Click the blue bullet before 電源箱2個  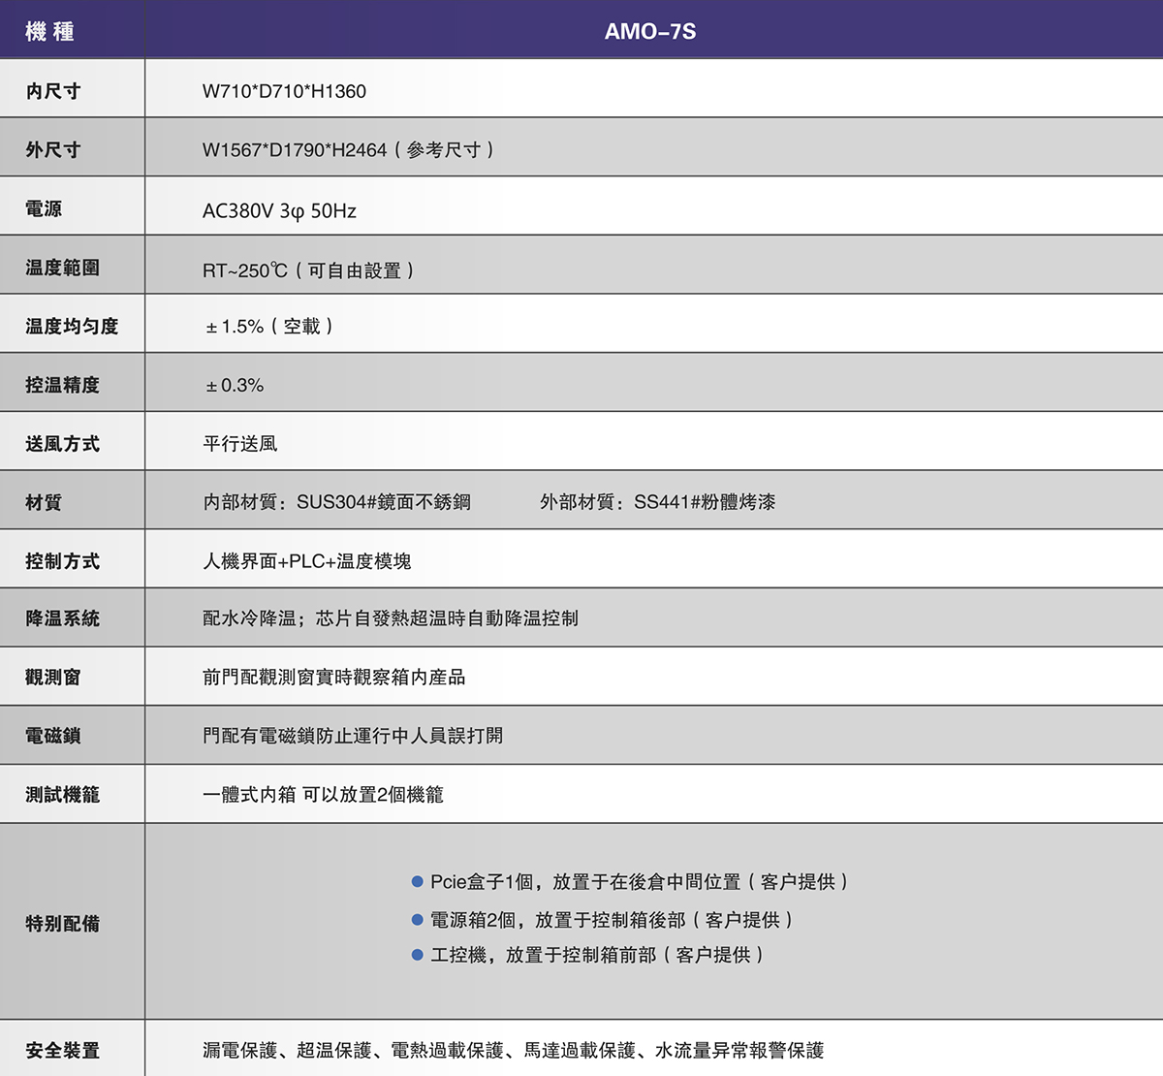(418, 920)
